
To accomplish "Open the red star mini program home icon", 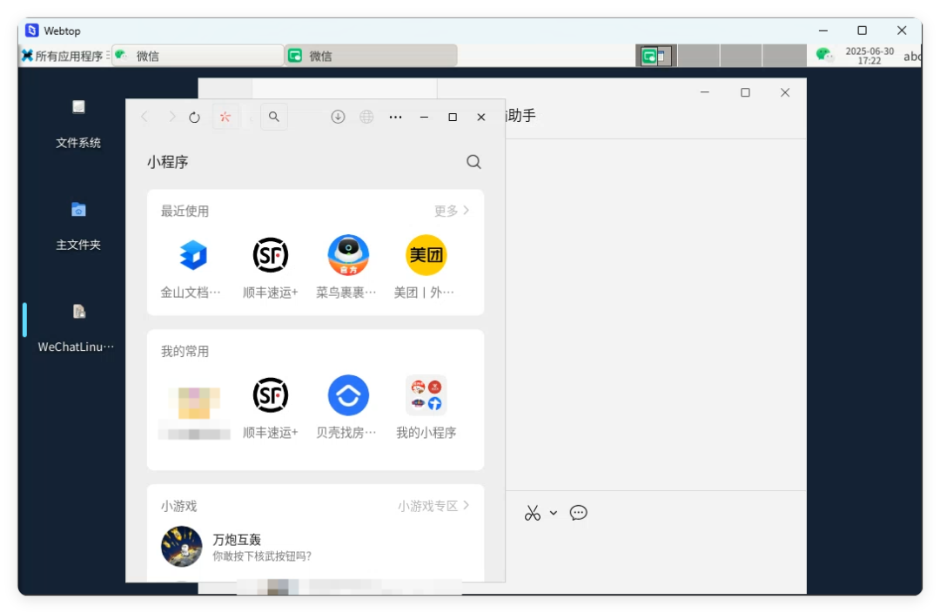I will point(225,117).
